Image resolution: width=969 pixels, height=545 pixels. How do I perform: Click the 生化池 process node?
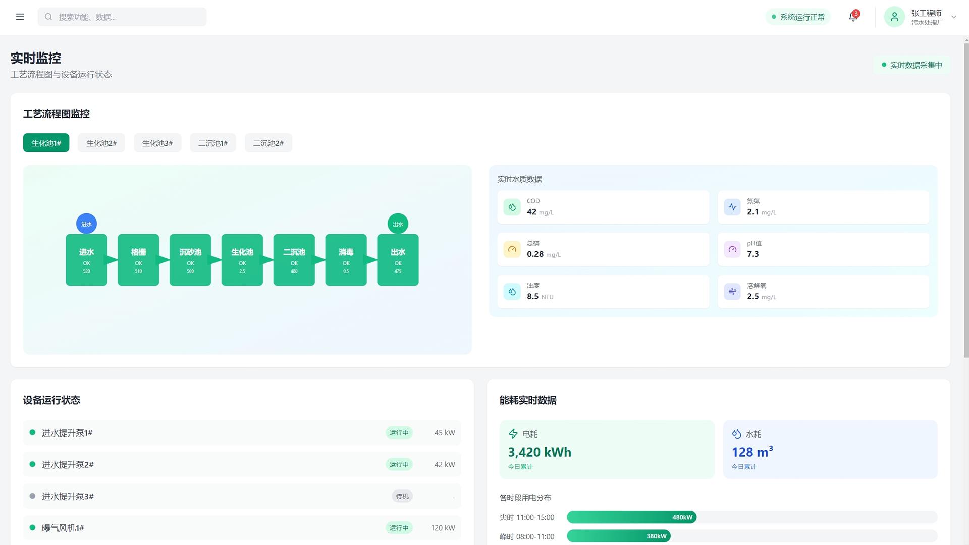pyautogui.click(x=242, y=260)
